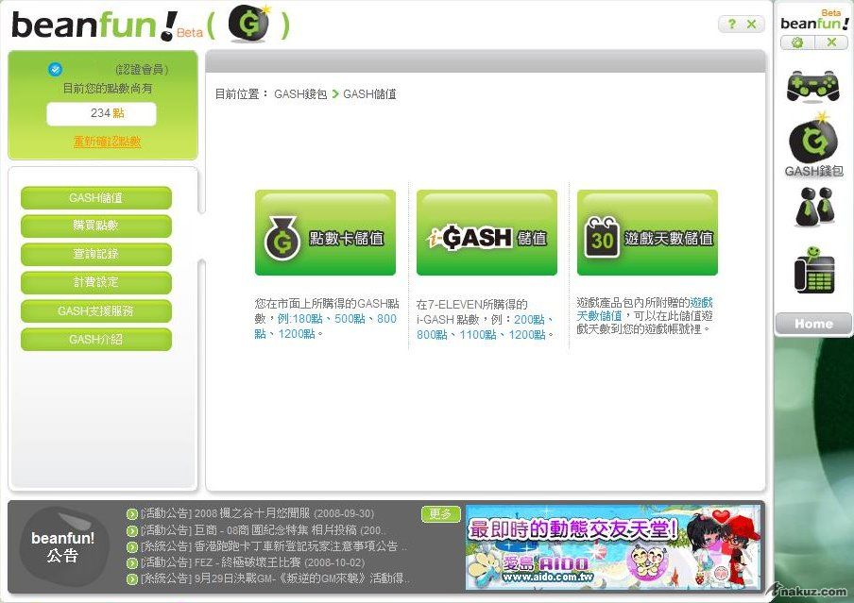This screenshot has width=854, height=603.
Task: Click the beanfun! logo in header
Action: 94,25
